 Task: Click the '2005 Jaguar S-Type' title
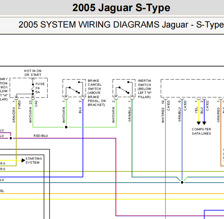[x=121, y=8]
